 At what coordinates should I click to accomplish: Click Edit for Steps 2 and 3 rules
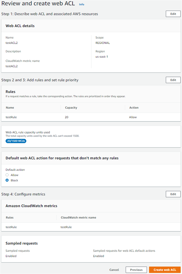(x=173, y=80)
